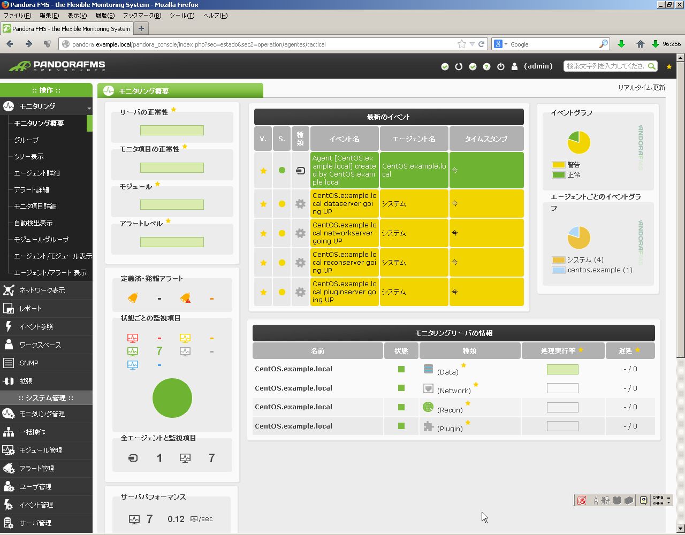Click the モジュール管理 icon
The height and width of the screenshot is (535, 685).
point(9,450)
